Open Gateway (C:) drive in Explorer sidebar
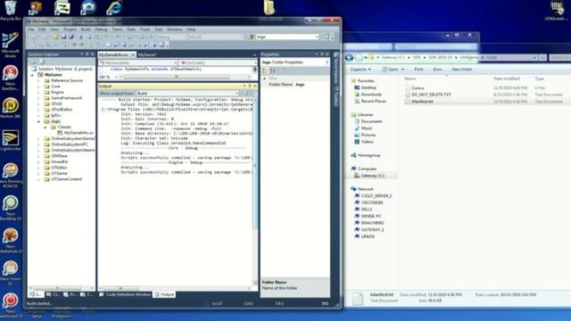Screen dimensions: 571x321 tap(373, 176)
